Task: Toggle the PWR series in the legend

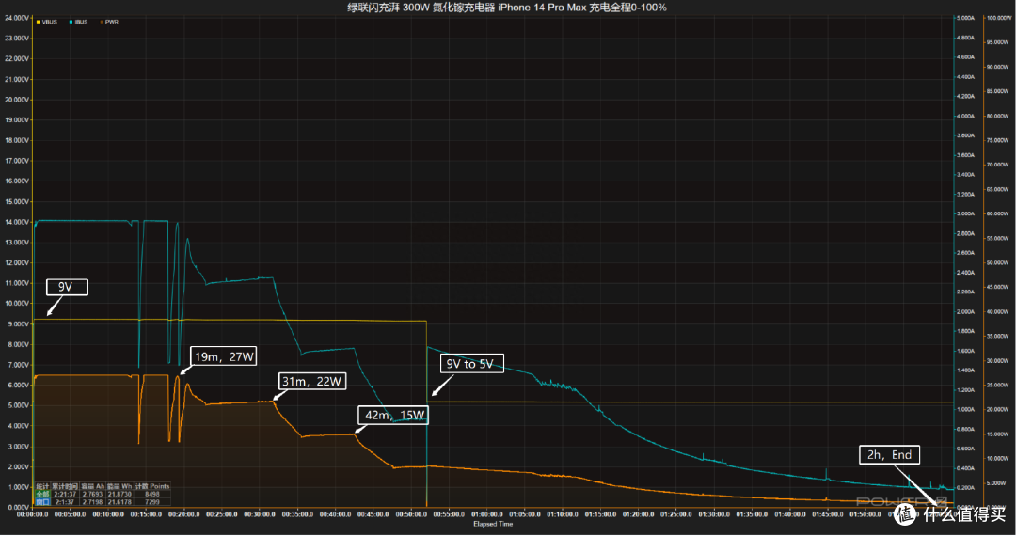Action: click(x=109, y=22)
